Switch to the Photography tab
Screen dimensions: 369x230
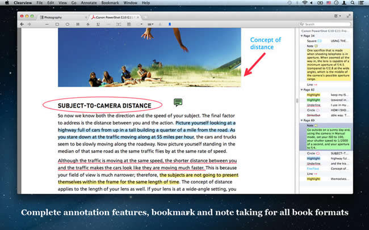62,18
